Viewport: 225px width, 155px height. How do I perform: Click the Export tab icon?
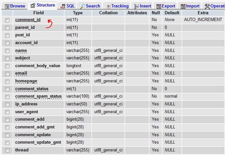coord(159,6)
